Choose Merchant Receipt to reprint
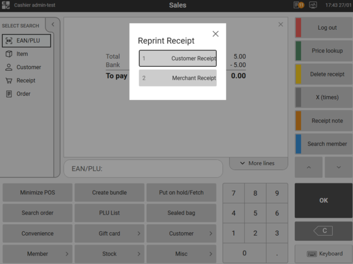This screenshot has height=264, width=353. click(x=178, y=78)
